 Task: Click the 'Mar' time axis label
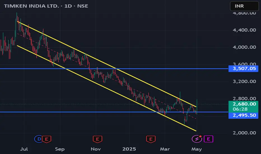[x=165, y=149]
